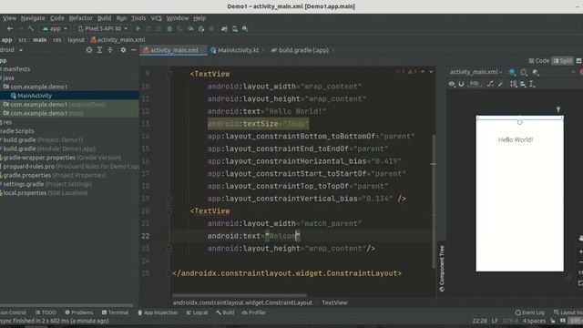Screen dimensions: 583x328
Task: Open the Pixel 5 API 30 device dropdown
Action: (x=102, y=28)
